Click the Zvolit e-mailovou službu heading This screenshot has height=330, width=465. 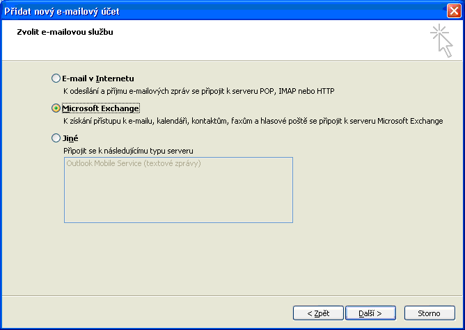click(65, 32)
